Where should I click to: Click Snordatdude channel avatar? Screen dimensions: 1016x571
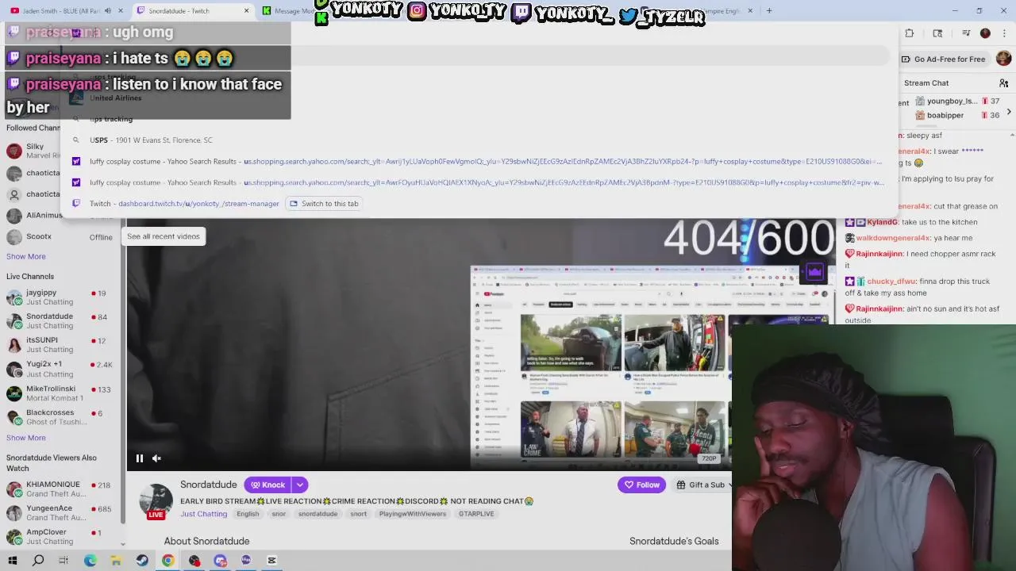[156, 500]
